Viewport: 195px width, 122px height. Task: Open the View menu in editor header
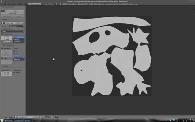pyautogui.click(x=6, y=117)
